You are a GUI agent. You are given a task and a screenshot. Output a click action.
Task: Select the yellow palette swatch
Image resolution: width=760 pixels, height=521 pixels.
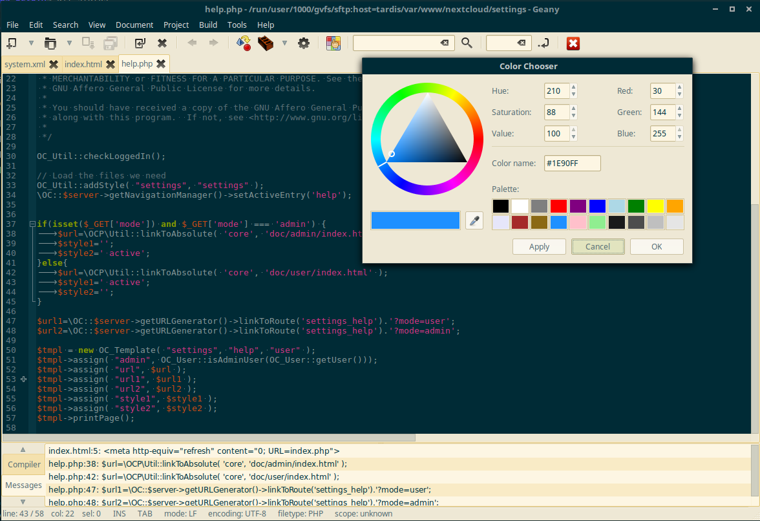tap(655, 206)
